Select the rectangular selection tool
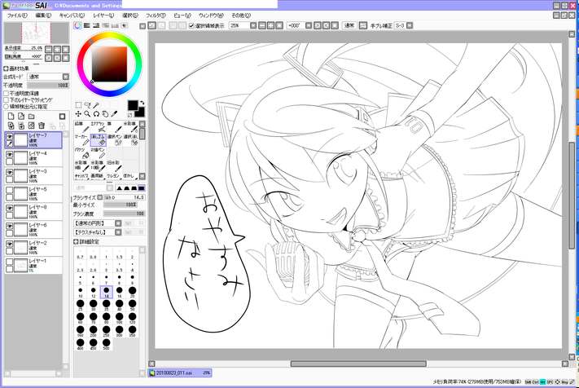 click(78, 105)
